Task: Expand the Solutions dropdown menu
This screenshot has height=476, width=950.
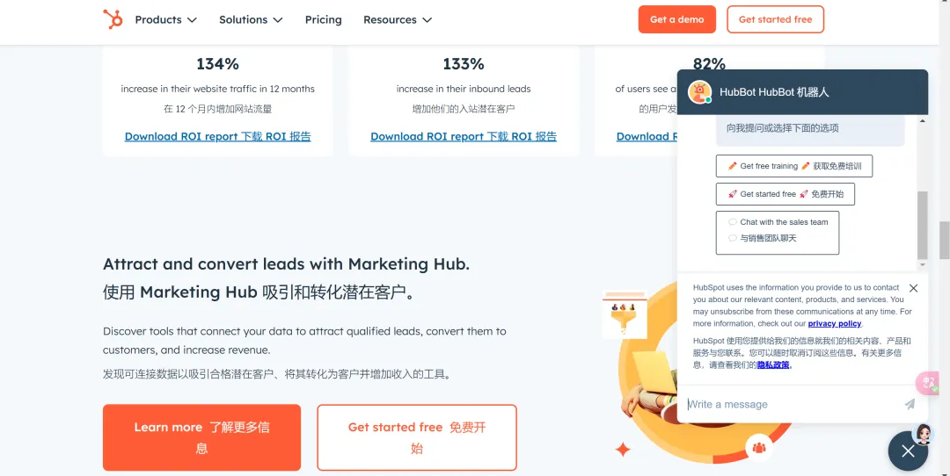Action: pos(251,19)
